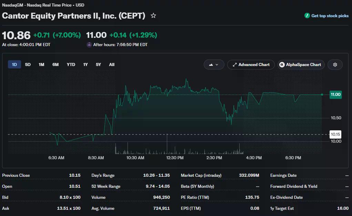
Task: Click the Day's Range label
Action: [103, 175]
